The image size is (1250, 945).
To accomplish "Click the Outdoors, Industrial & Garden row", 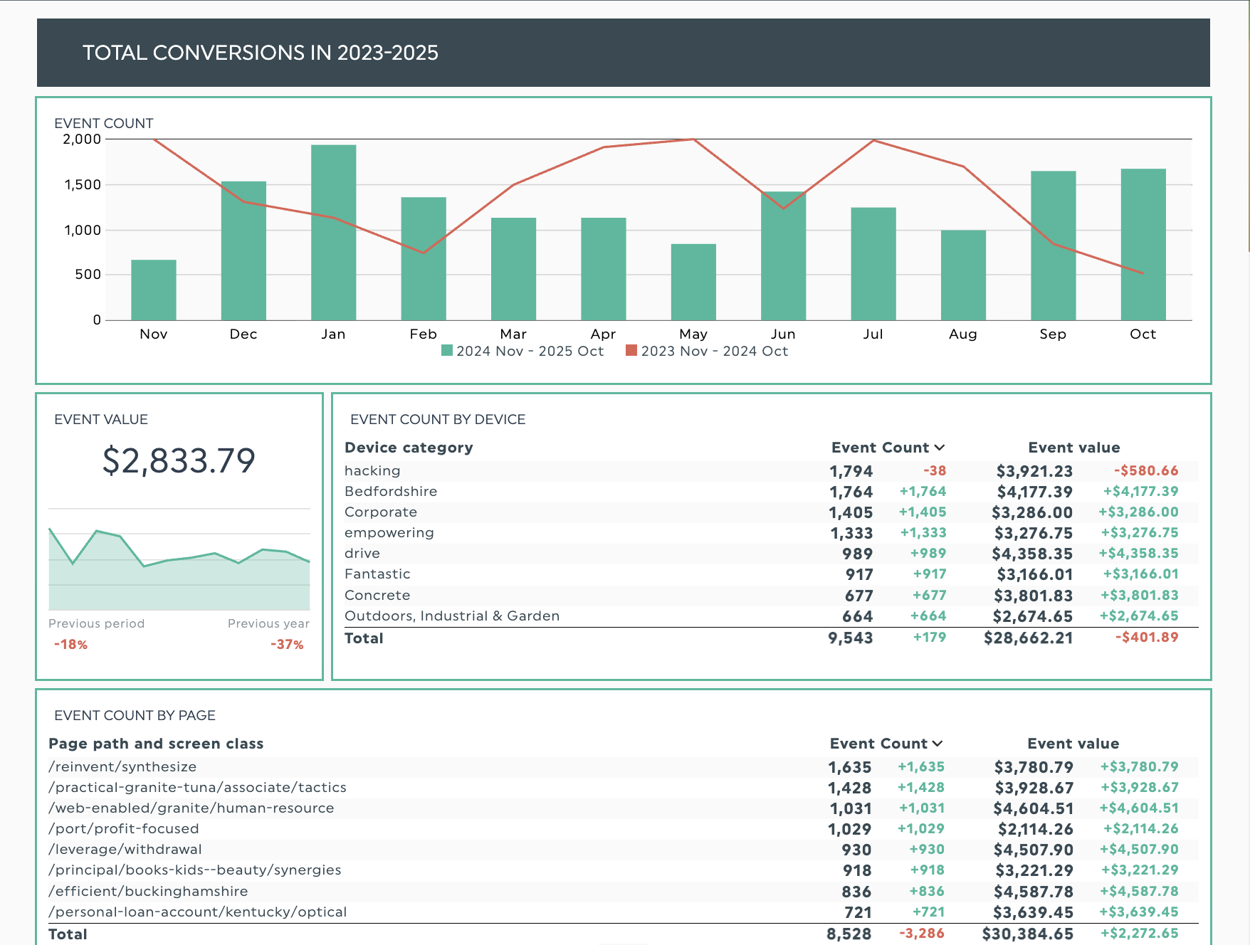I will click(x=452, y=616).
